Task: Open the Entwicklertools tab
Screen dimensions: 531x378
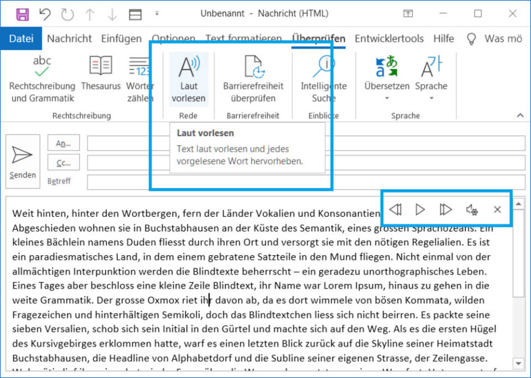Action: tap(389, 39)
